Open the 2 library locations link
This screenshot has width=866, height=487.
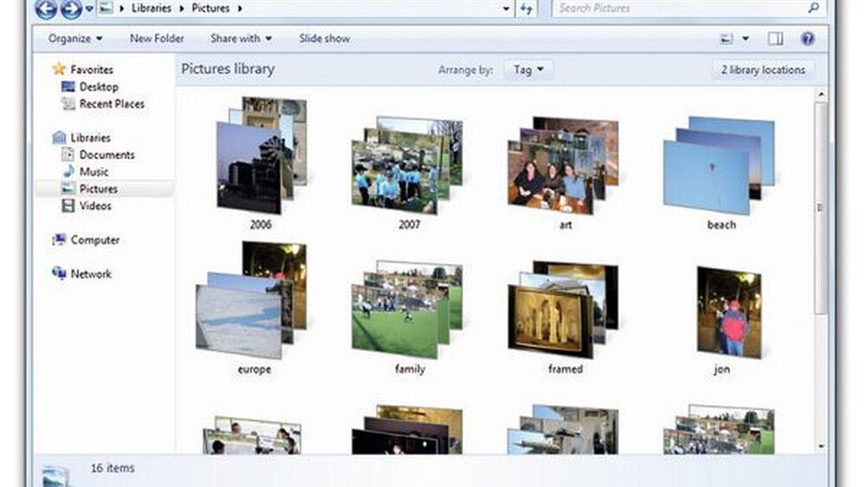click(762, 70)
